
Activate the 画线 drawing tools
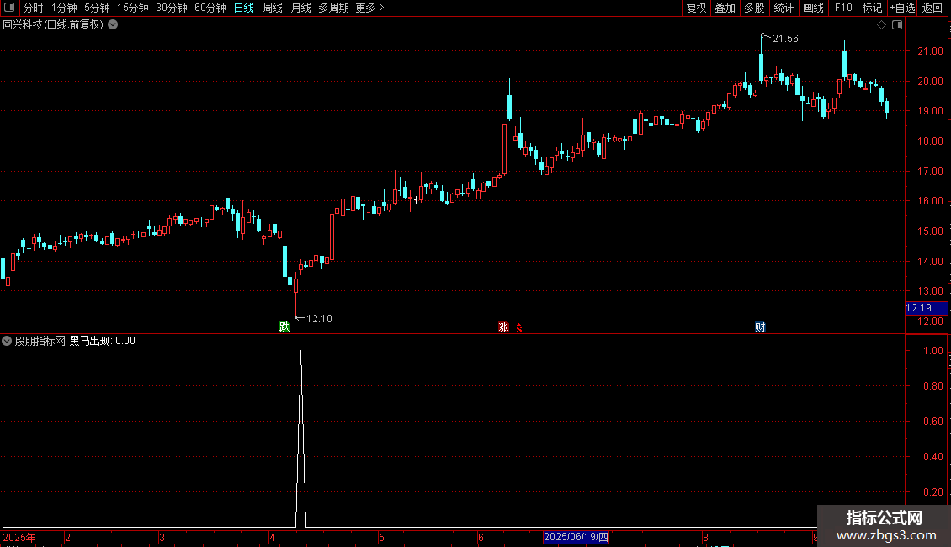pos(813,8)
